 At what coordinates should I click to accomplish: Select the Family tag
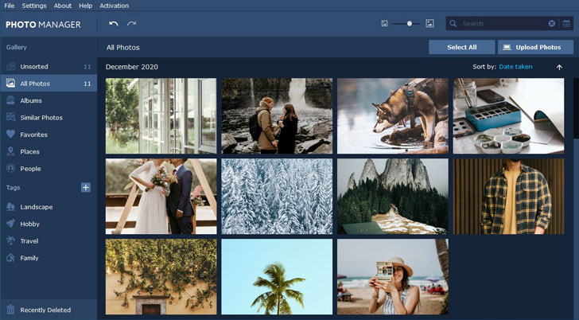(49, 258)
